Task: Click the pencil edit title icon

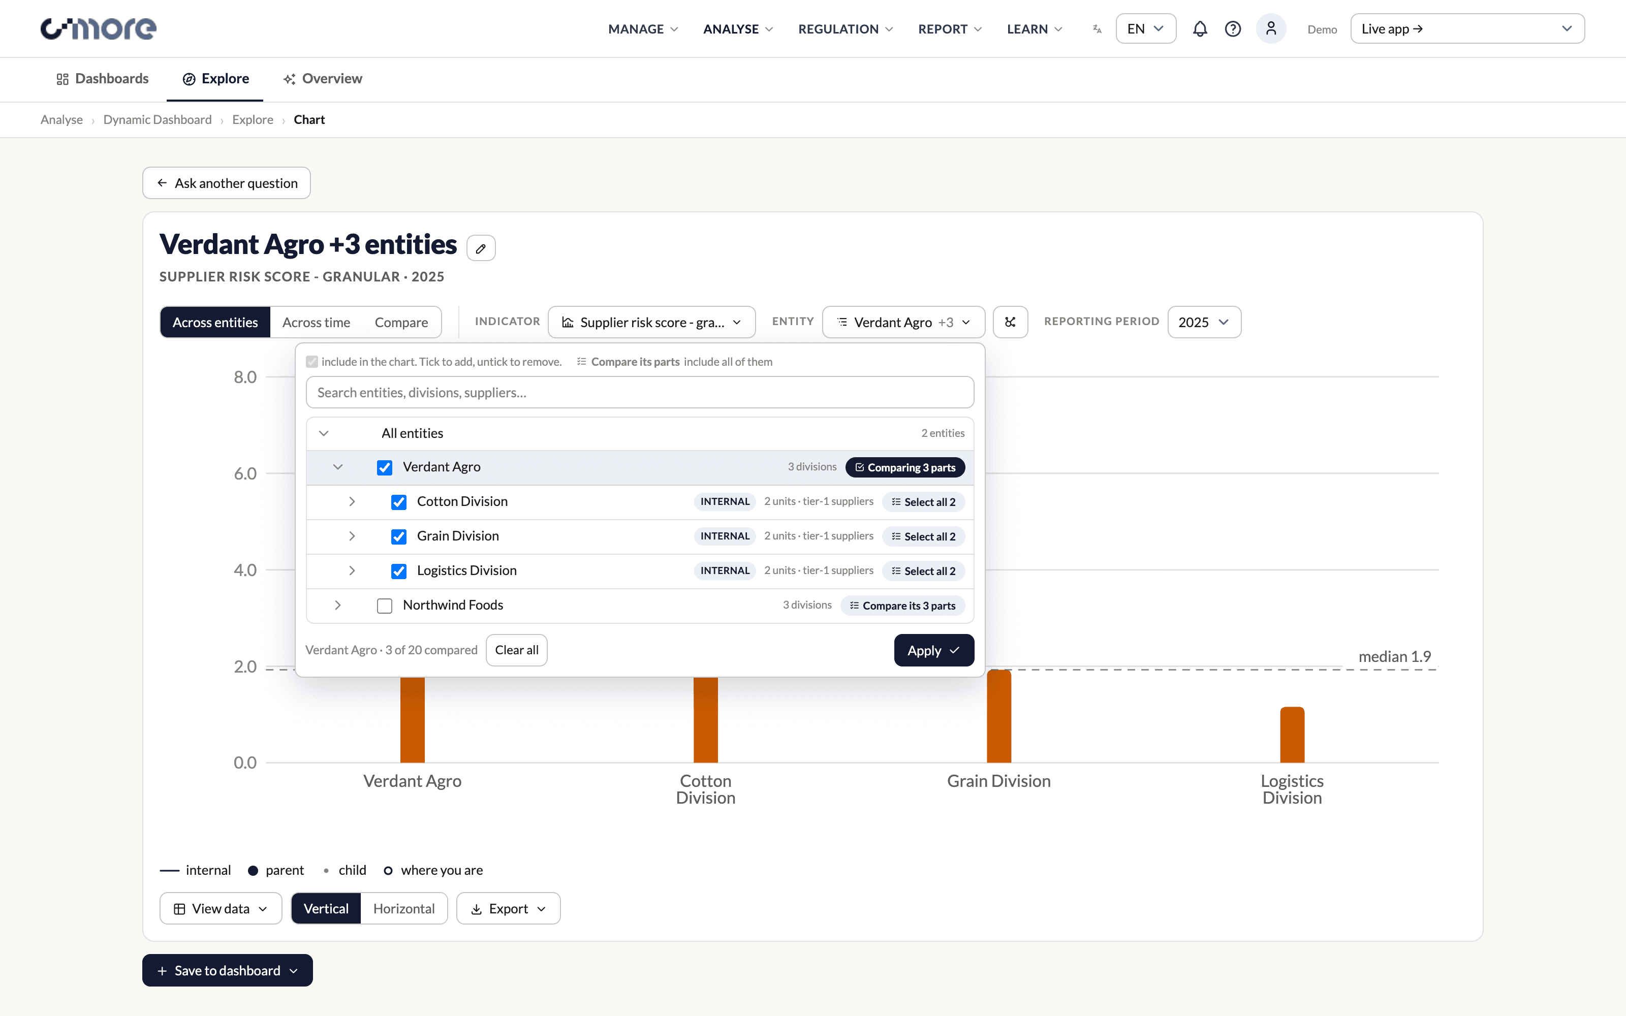Action: 481,248
